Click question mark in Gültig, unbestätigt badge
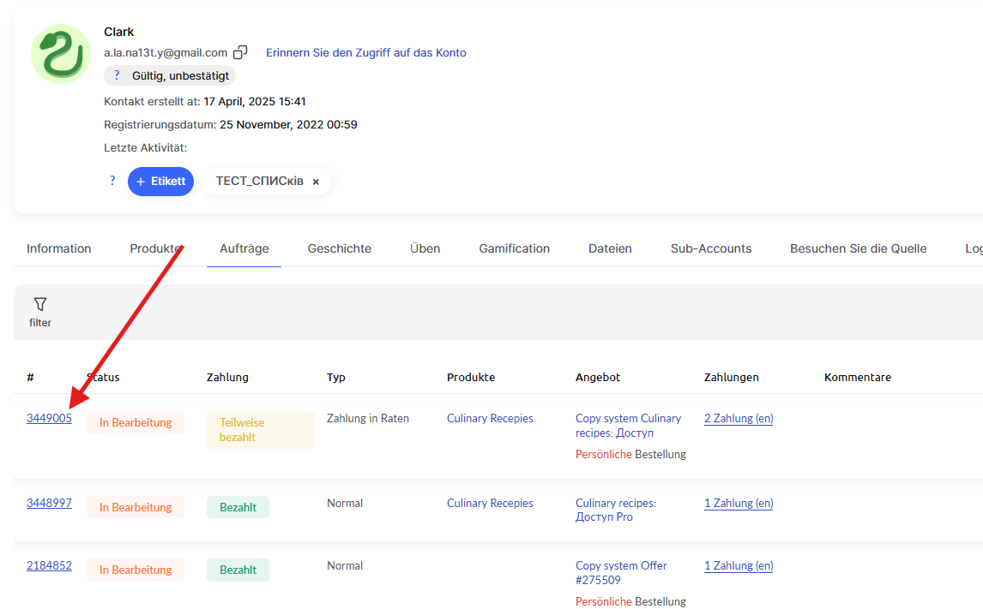 click(x=117, y=75)
